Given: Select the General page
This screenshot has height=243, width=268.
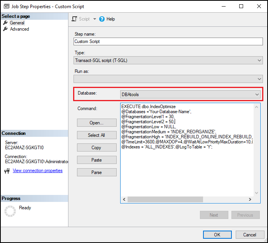Looking at the screenshot, I should coord(17,23).
